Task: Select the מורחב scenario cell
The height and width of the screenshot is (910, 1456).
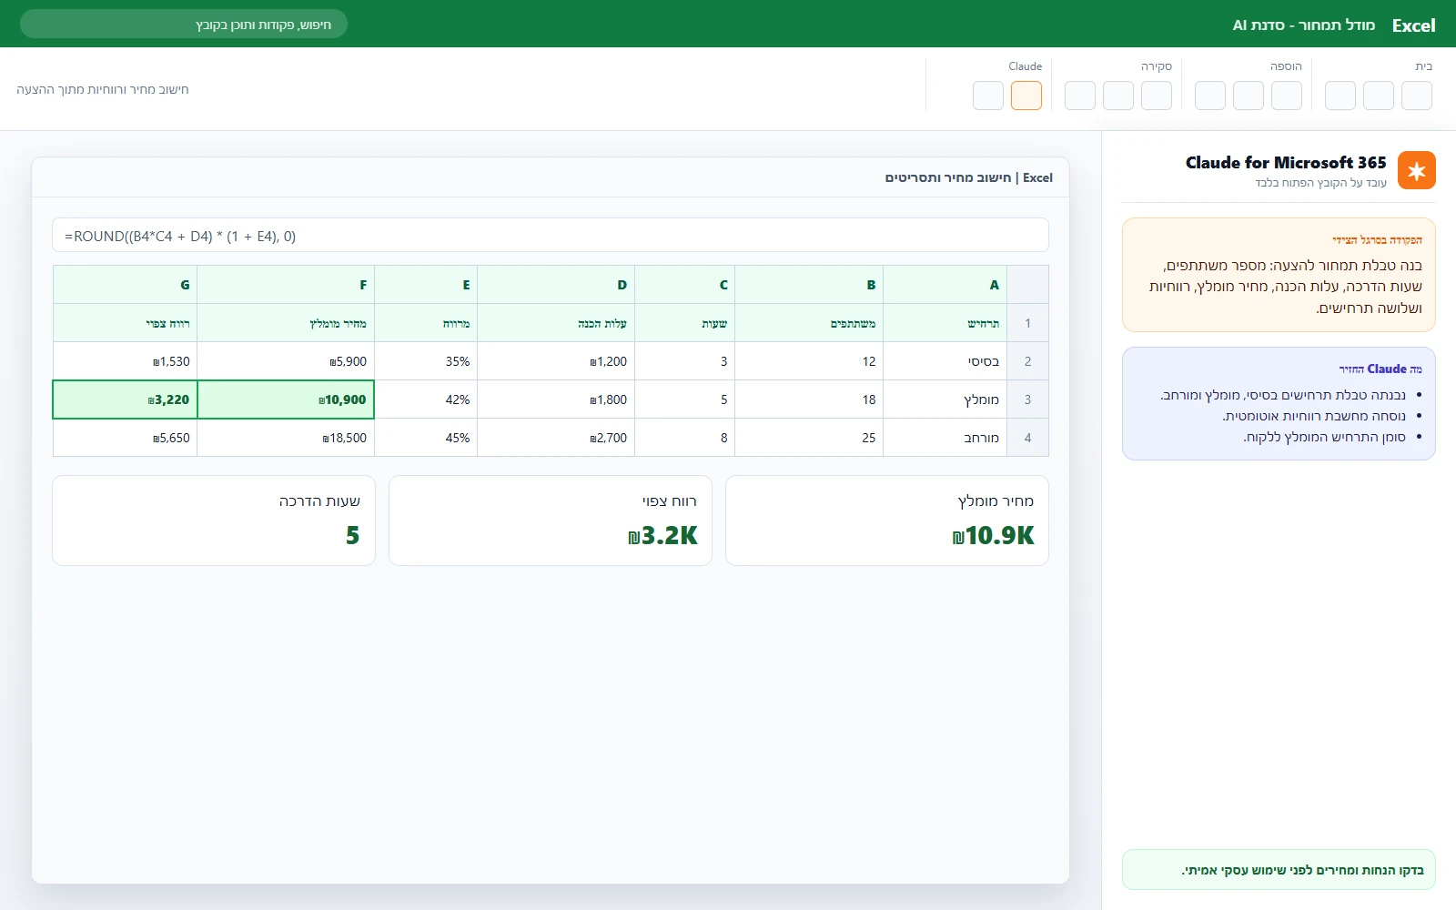Action: pyautogui.click(x=945, y=438)
